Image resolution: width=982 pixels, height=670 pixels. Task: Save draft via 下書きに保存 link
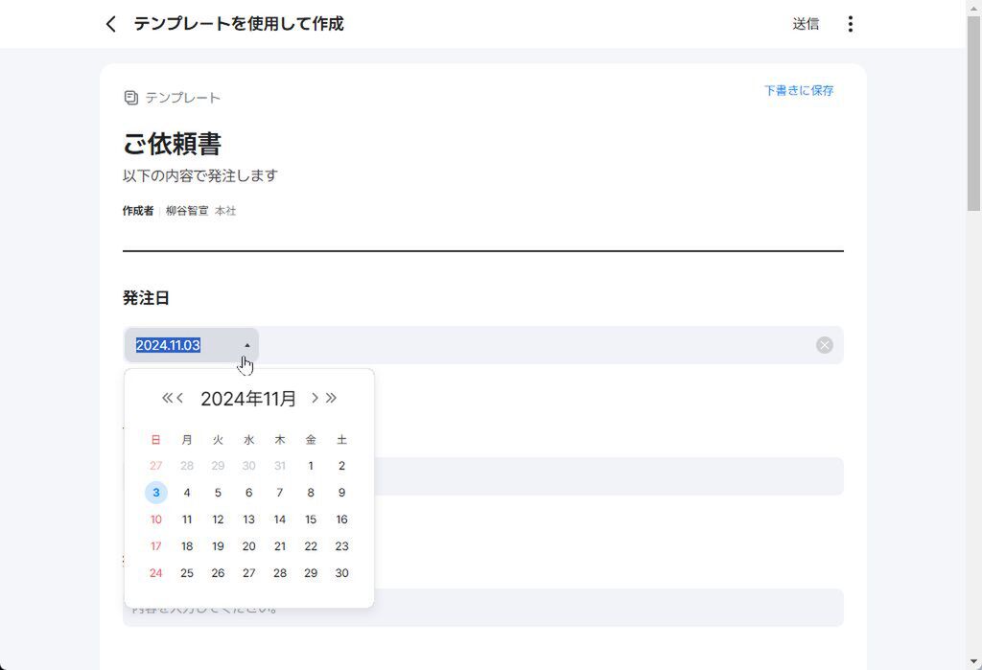pyautogui.click(x=799, y=91)
